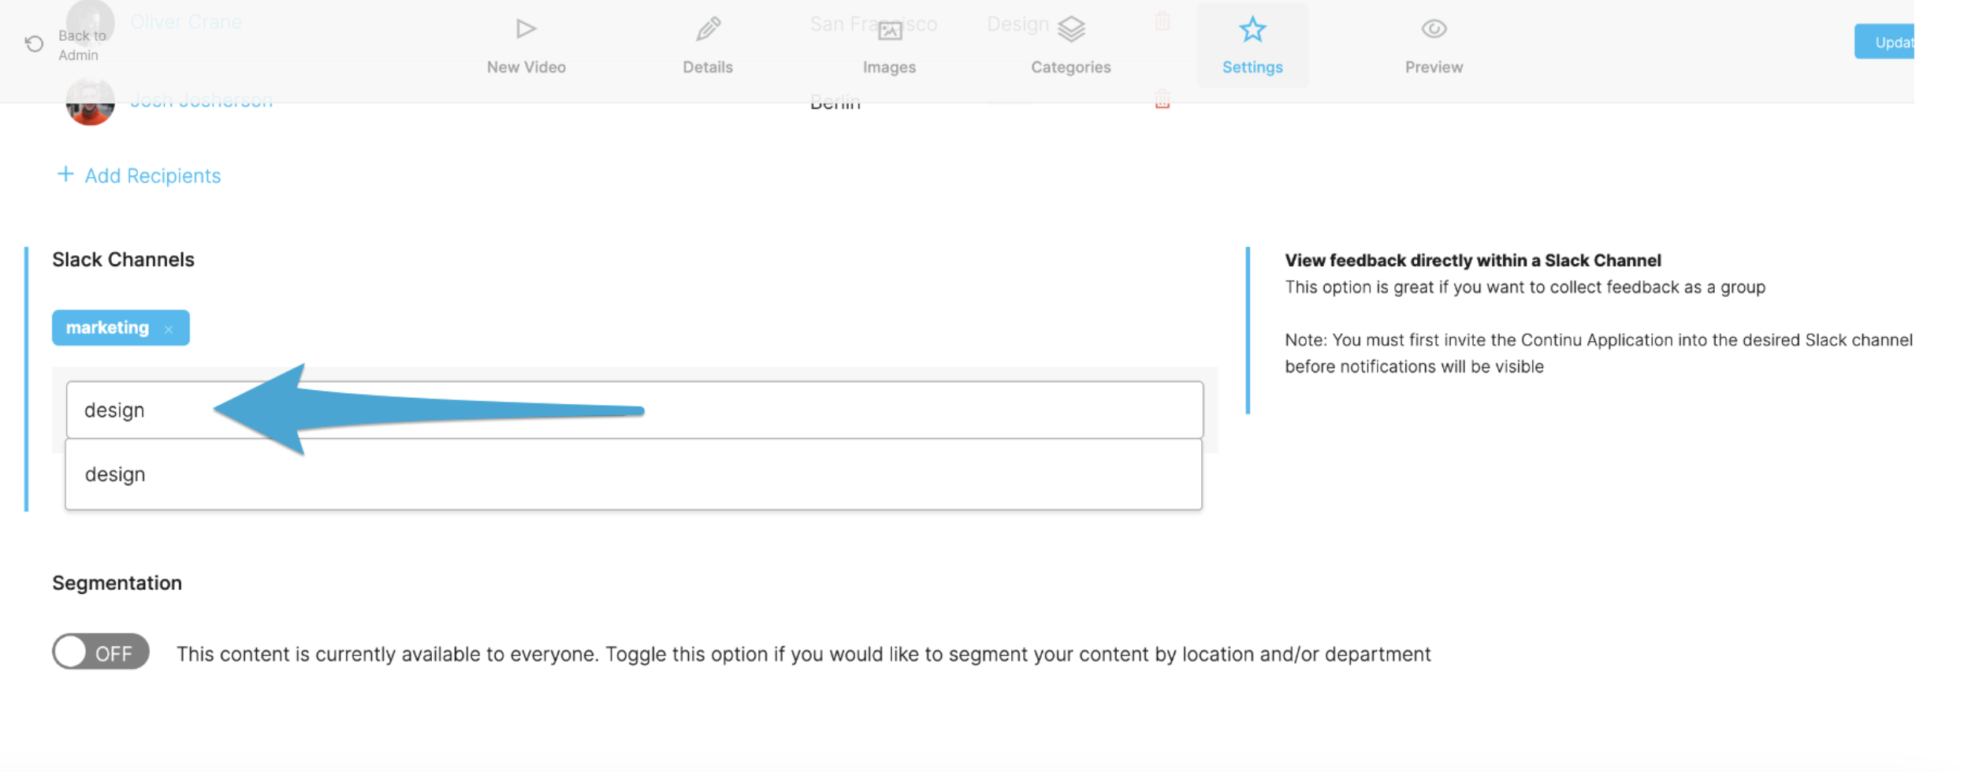Open the New Video step
Image resolution: width=1964 pixels, height=772 pixels.
coord(526,45)
